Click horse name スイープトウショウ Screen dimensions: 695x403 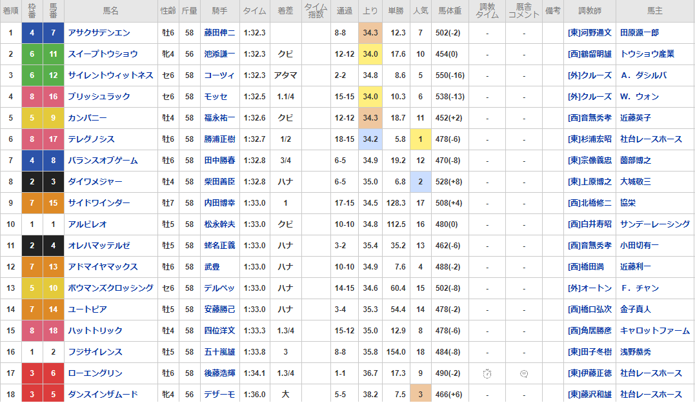pos(103,54)
